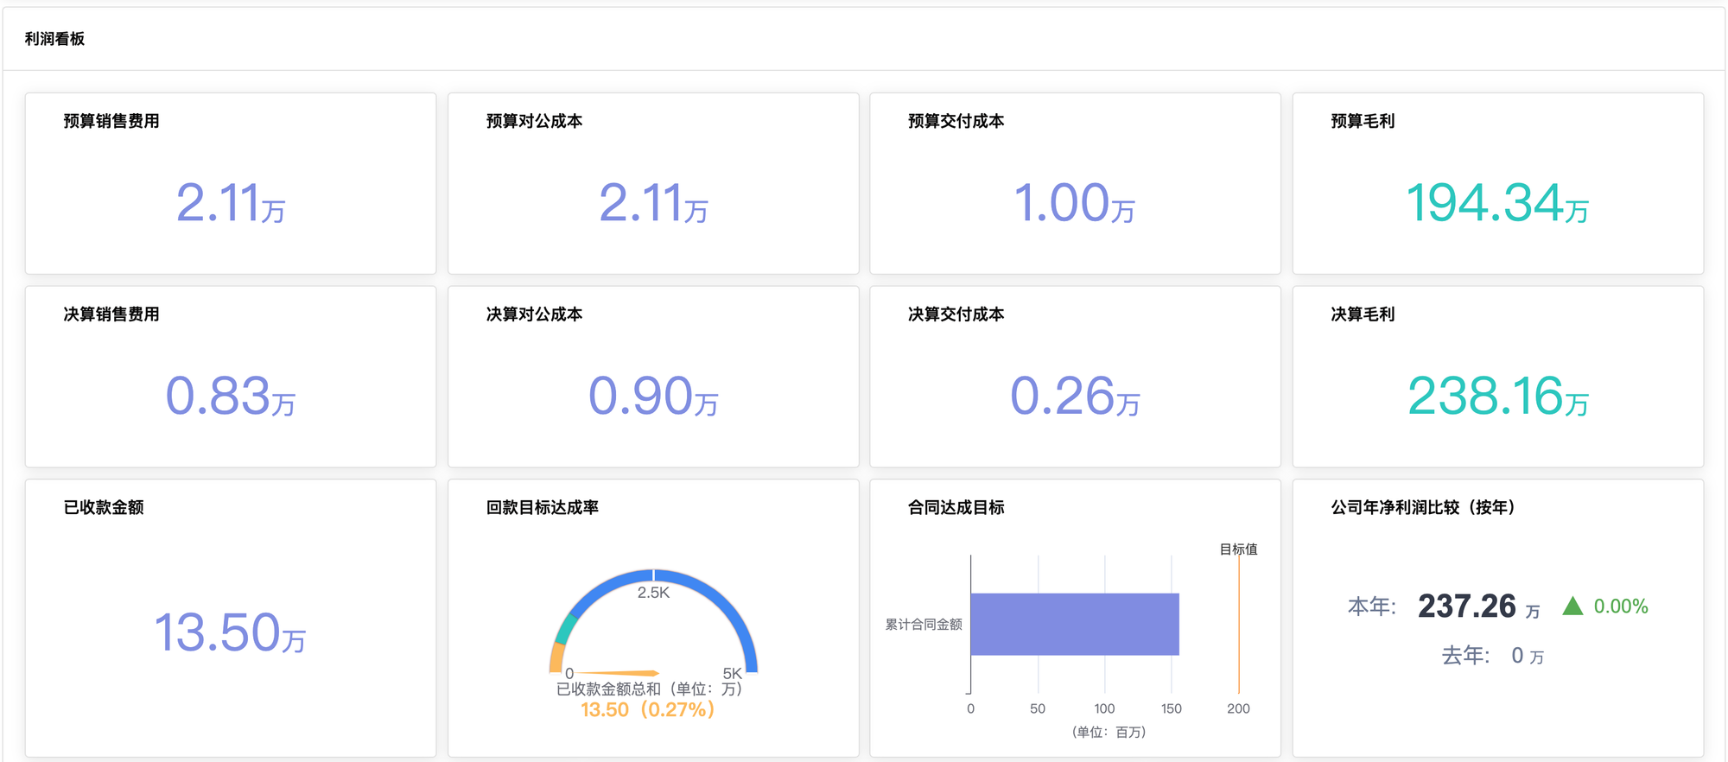Click the 决算销售费用 value 0.83万
Image resolution: width=1728 pixels, height=762 pixels.
(x=231, y=397)
